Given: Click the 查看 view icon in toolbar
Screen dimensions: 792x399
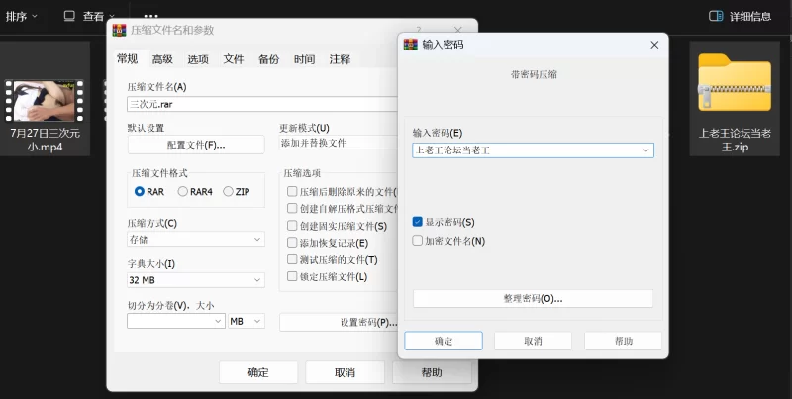Looking at the screenshot, I should pos(69,16).
